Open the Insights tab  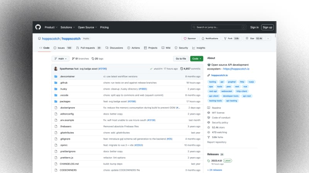coord(199,48)
